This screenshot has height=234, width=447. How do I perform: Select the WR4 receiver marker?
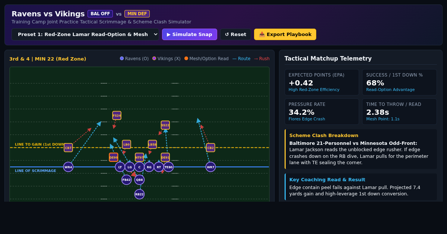pos(68,167)
